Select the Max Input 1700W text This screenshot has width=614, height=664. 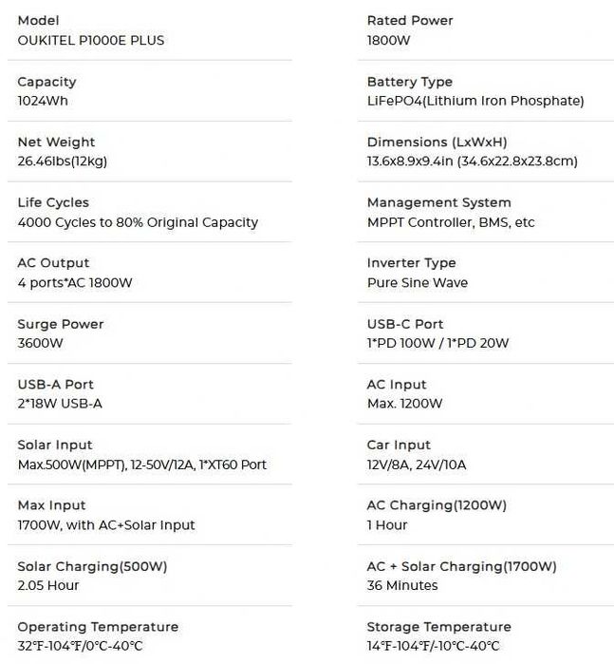tap(106, 524)
